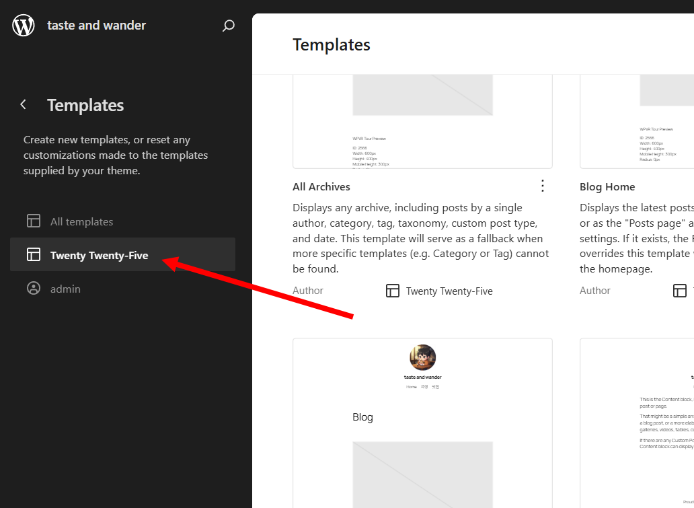Click the WordPress logo icon

[24, 26]
